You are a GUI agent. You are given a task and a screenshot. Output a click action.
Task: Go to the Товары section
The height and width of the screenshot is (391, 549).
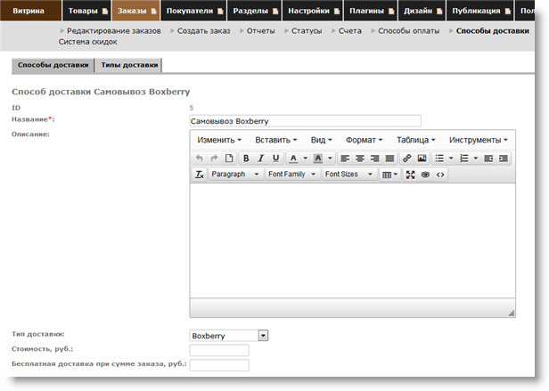83,11
